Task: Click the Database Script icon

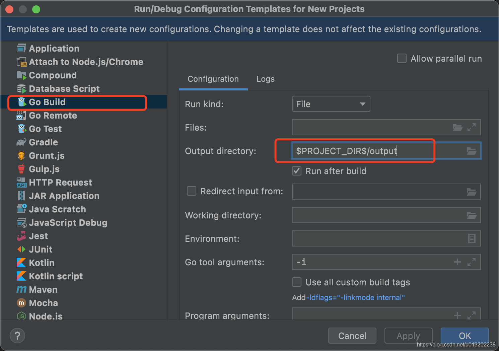Action: point(21,89)
